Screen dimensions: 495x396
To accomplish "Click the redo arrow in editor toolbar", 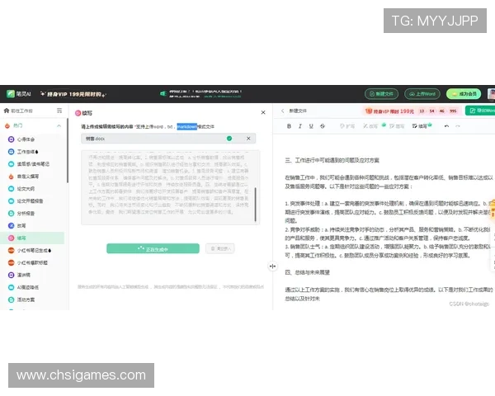I will point(458,126).
